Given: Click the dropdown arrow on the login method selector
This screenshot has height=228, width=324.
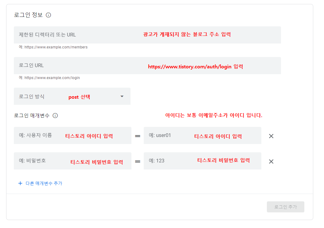Looking at the screenshot, I should pyautogui.click(x=122, y=96).
